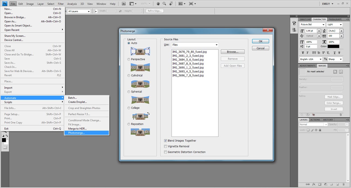The height and width of the screenshot is (188, 351).
Task: Launch Bridge from the Br icon
Action: (124, 4)
